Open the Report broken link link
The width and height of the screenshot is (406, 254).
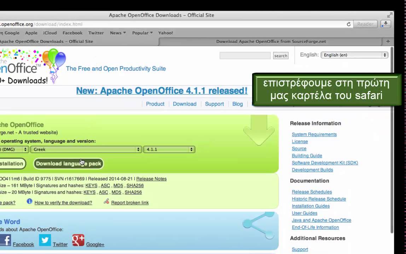click(x=130, y=202)
